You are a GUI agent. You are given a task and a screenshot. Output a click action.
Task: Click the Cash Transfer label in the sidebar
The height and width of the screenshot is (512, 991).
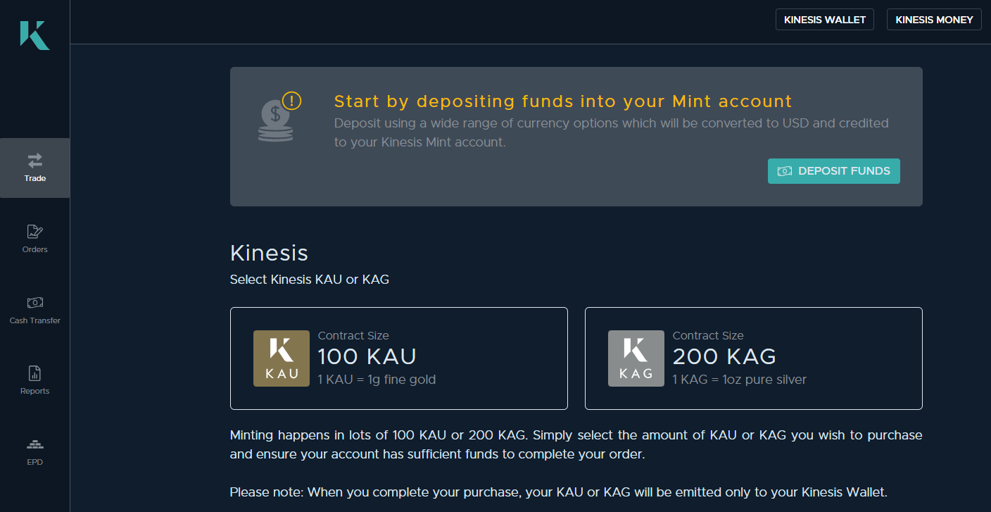point(35,320)
